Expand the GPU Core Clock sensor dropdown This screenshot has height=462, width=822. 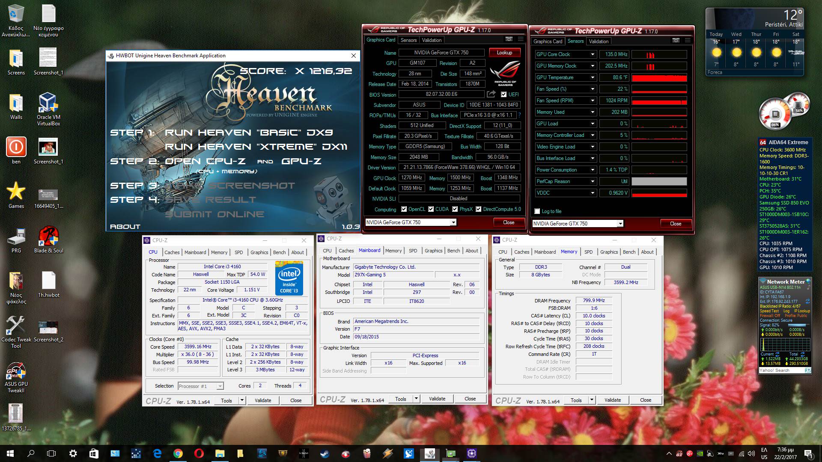coord(593,54)
